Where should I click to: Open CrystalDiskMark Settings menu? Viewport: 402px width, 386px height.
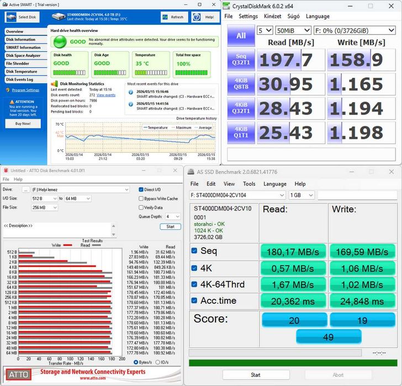248,17
